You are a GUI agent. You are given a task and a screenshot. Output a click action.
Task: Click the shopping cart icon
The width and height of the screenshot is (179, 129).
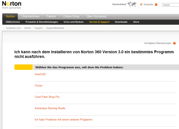coord(141,5)
